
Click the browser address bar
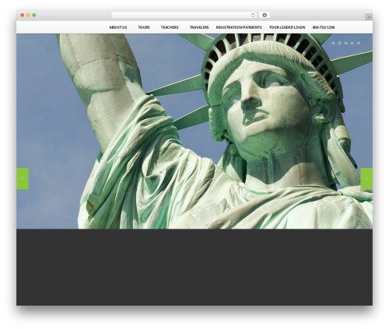184,15
